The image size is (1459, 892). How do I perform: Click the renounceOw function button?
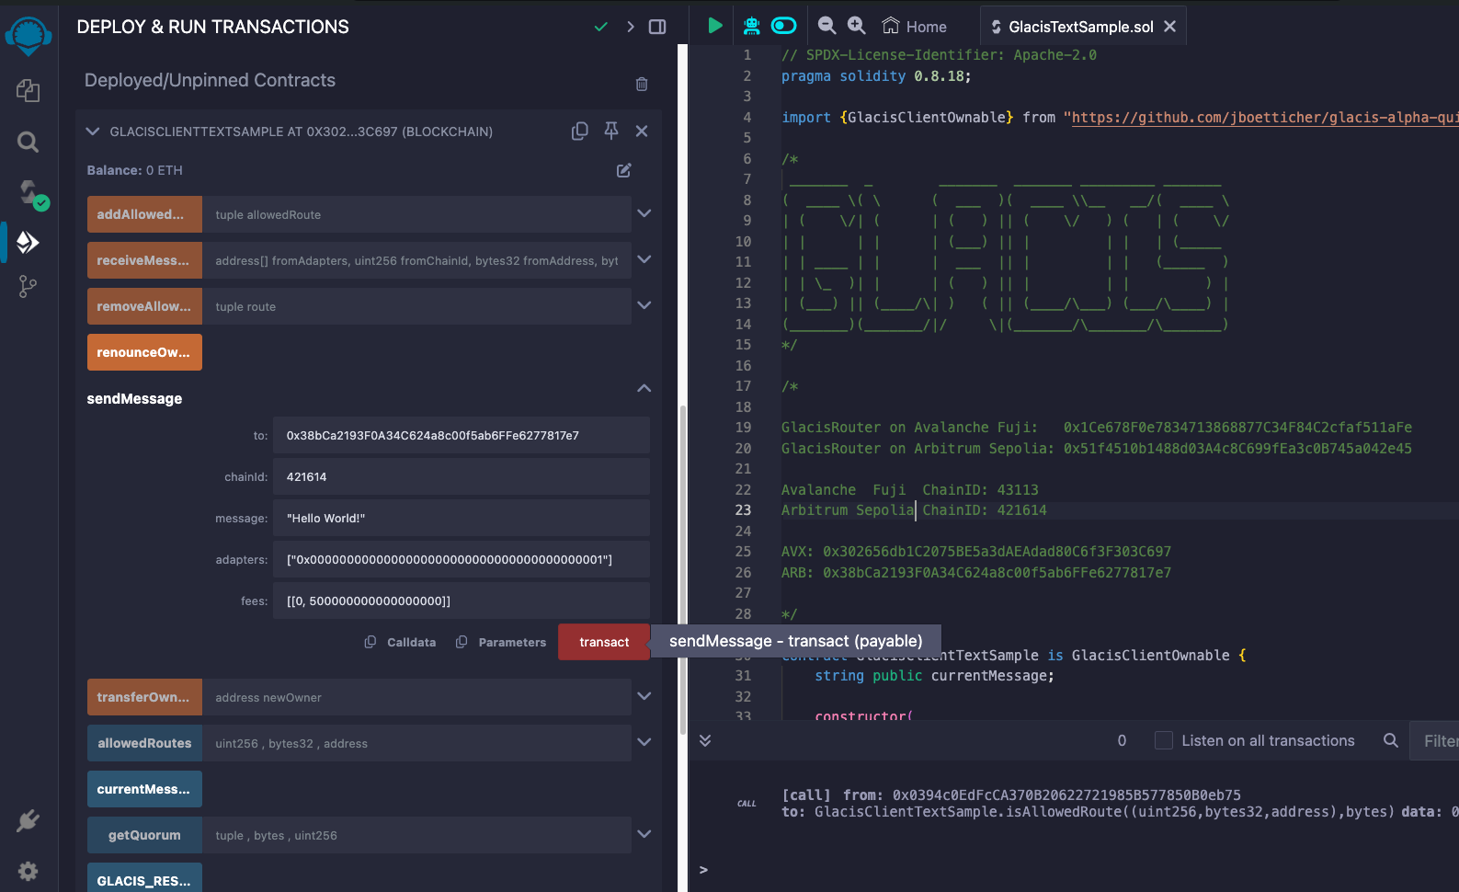point(144,352)
